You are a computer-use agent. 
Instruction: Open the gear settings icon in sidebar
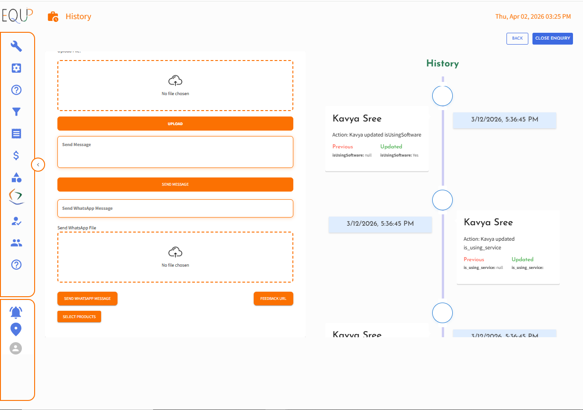tap(16, 68)
